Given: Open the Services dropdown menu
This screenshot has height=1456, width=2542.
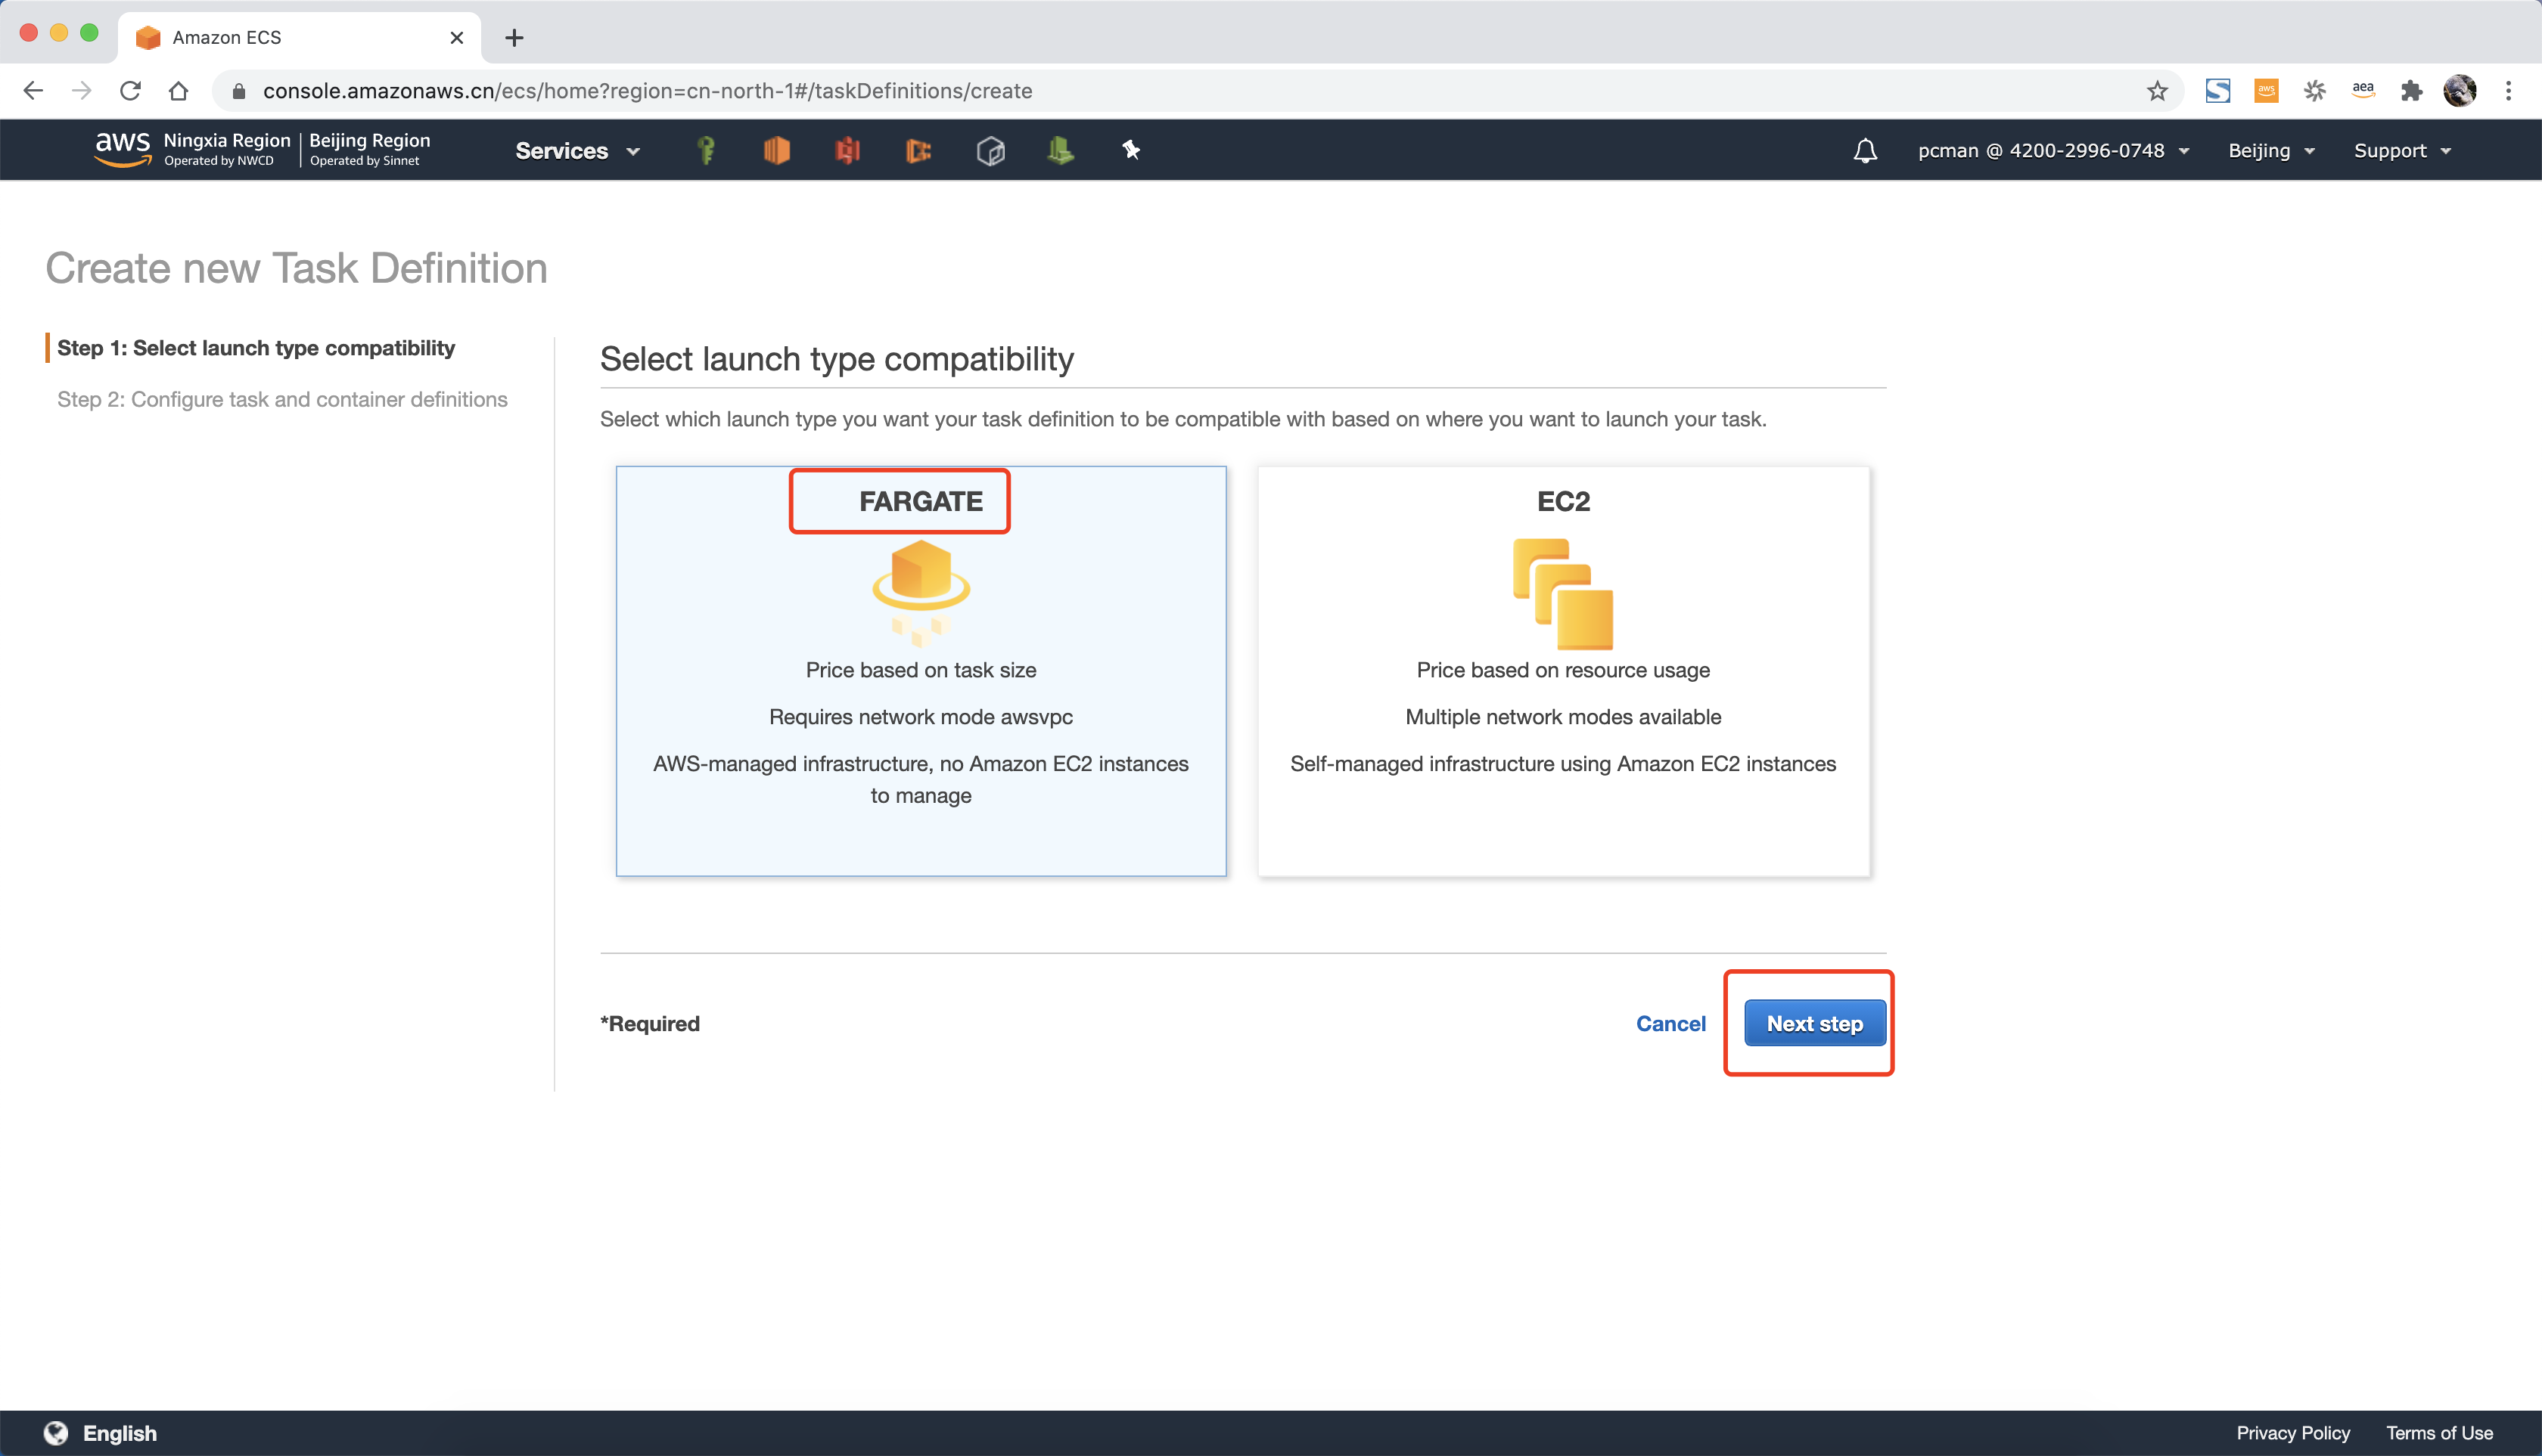Looking at the screenshot, I should 576,150.
